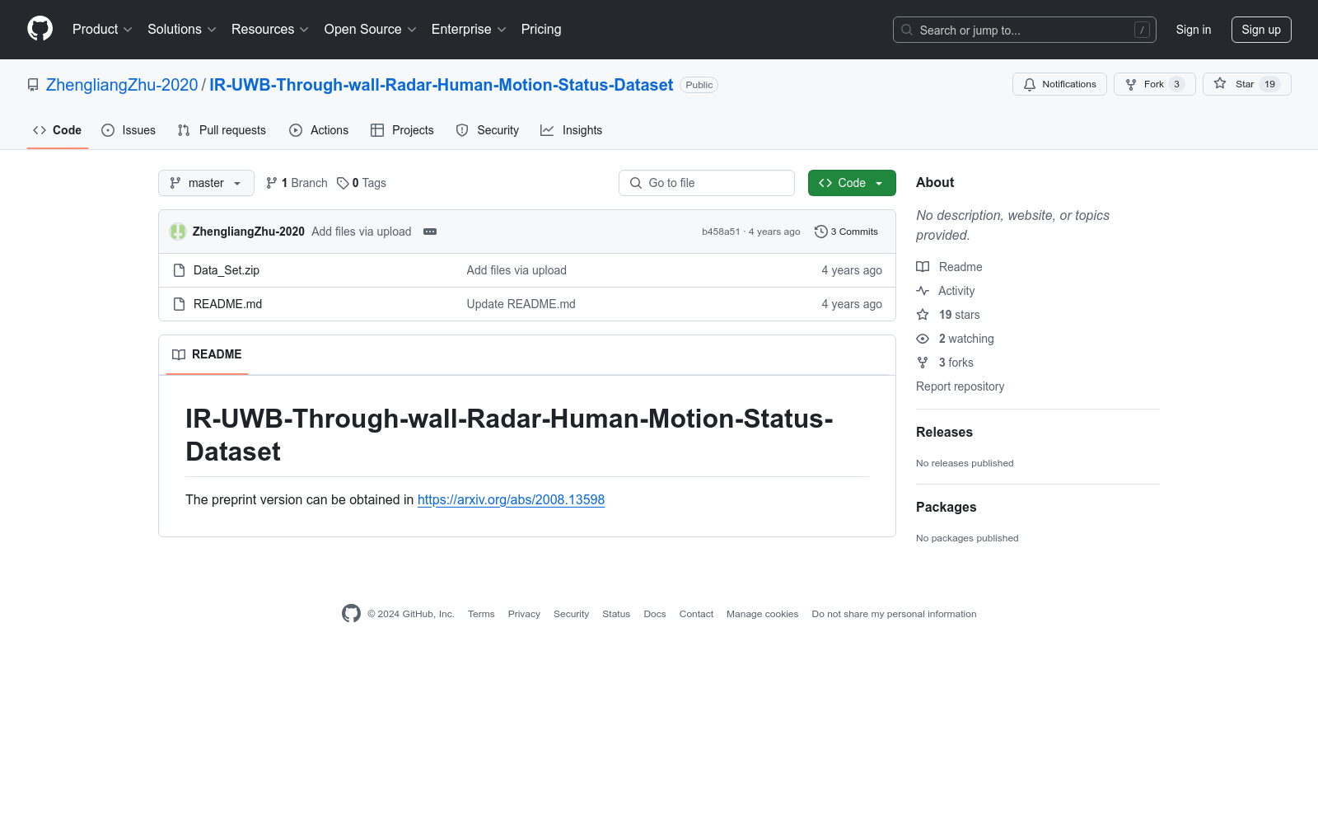Click the commit history clock icon
The height and width of the screenshot is (824, 1318).
[x=820, y=232]
